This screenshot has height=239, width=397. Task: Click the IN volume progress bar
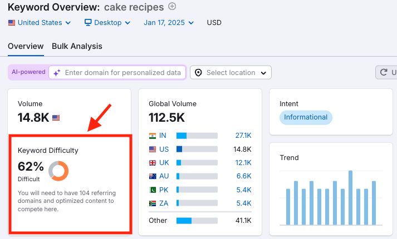tap(197, 136)
